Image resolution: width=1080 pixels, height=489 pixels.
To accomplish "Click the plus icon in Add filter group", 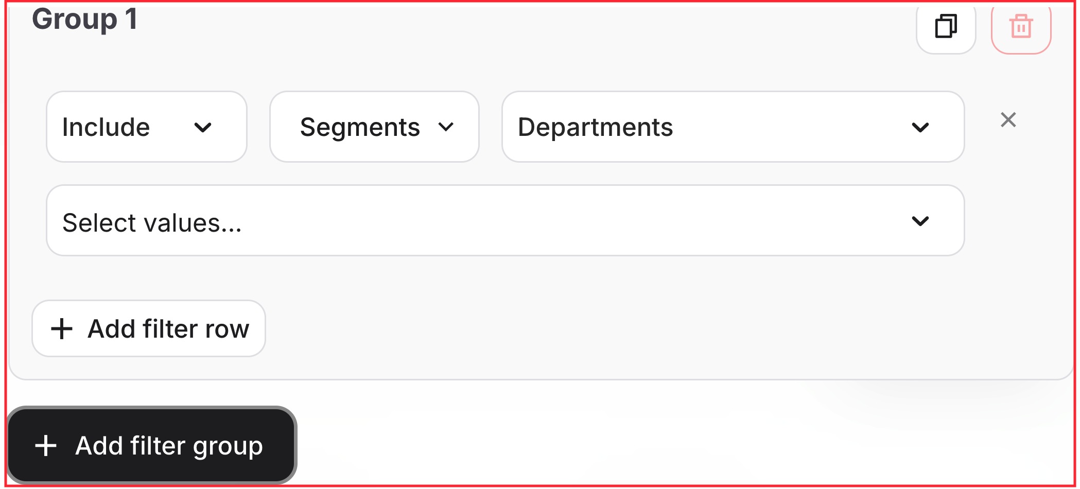I will [46, 446].
